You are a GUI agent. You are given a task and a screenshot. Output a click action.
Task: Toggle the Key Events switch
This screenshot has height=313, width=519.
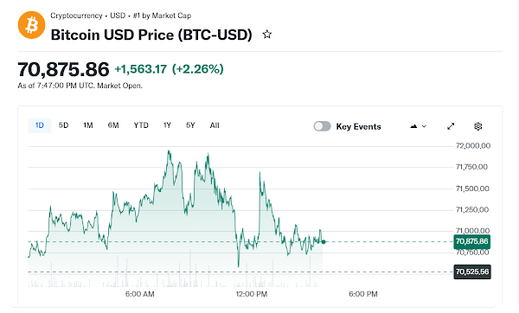(x=322, y=126)
